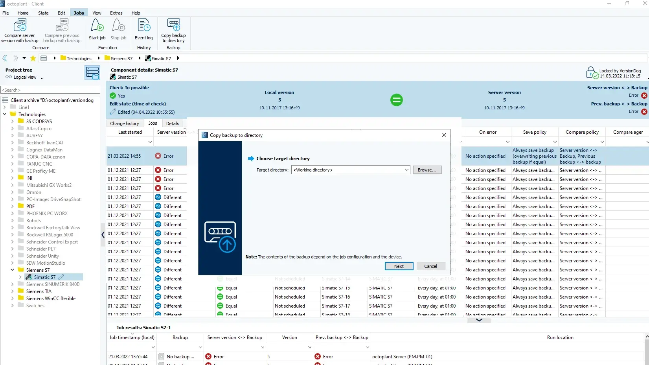
Task: Select the Beckhoff TwinCAT tree item
Action: coord(45,143)
